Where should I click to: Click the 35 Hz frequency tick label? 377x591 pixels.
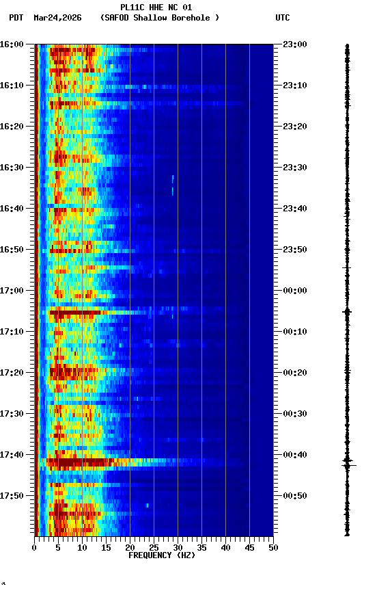coord(201,548)
